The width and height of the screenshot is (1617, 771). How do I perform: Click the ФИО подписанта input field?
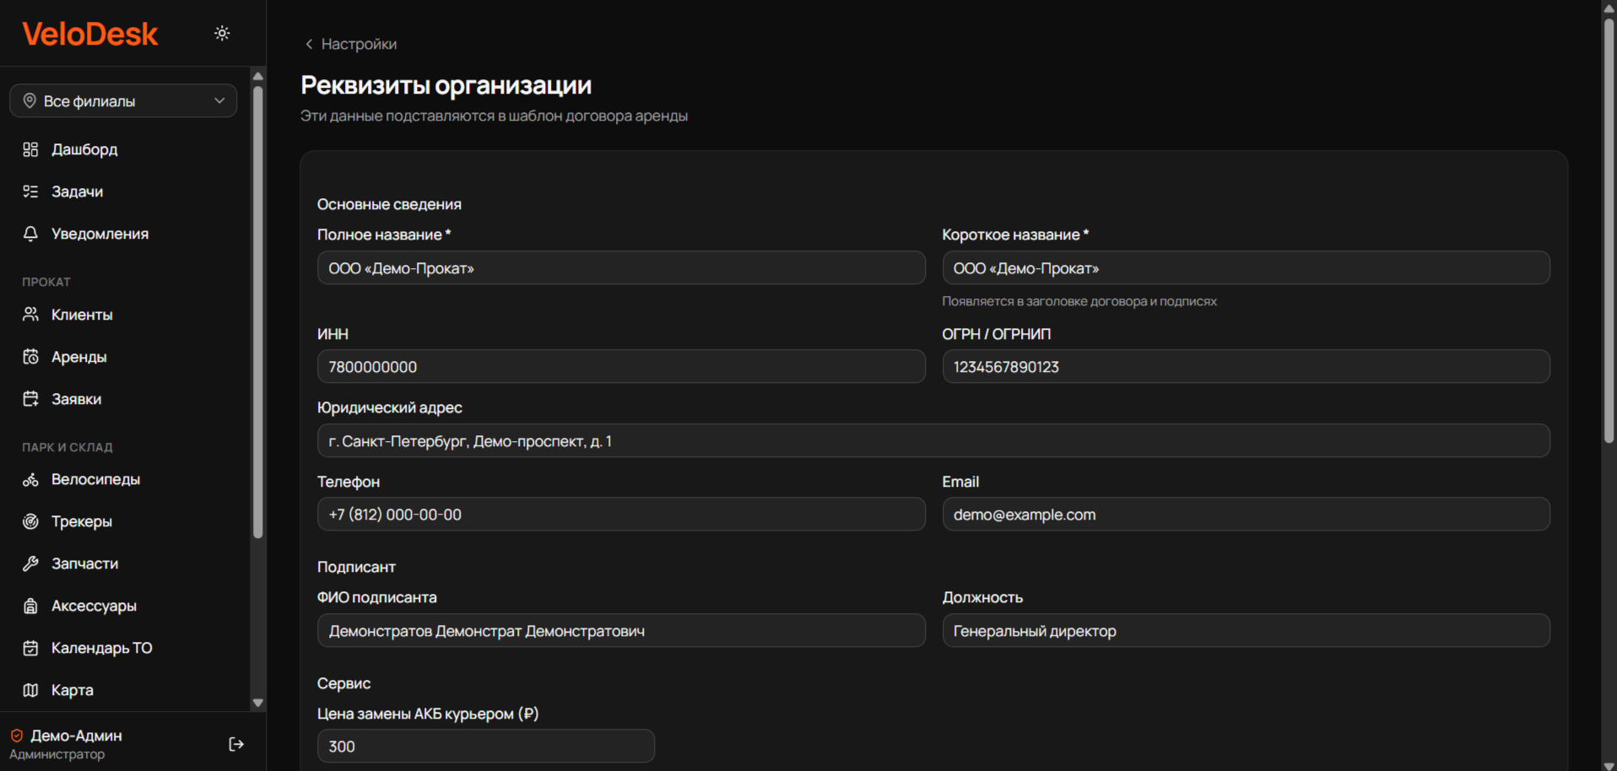click(621, 631)
